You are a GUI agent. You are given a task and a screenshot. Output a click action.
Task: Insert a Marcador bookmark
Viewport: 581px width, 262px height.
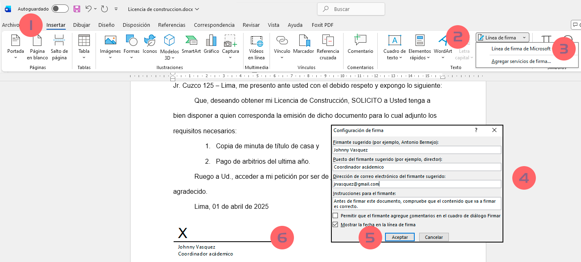304,44
